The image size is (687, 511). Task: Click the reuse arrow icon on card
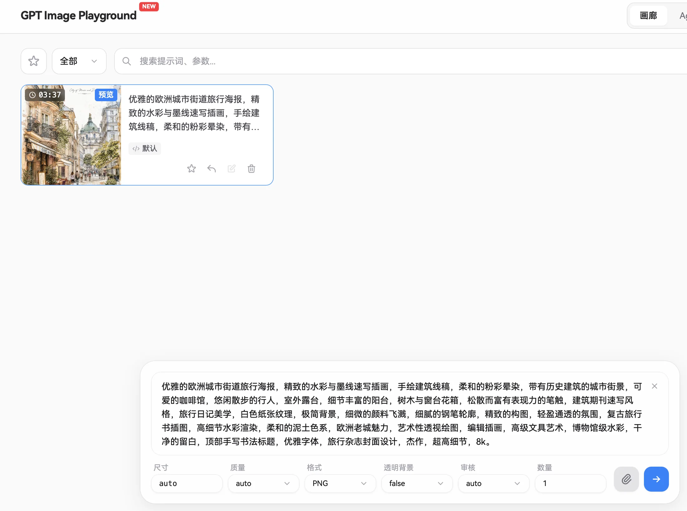click(212, 169)
